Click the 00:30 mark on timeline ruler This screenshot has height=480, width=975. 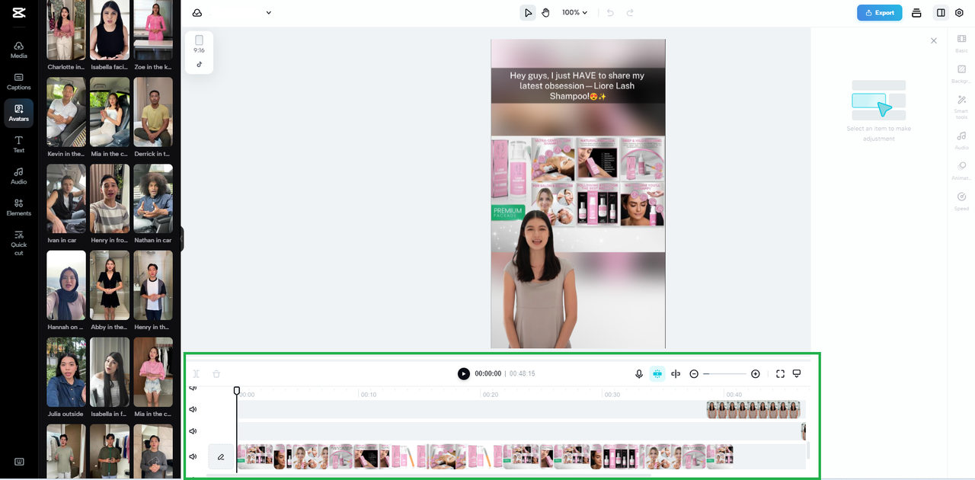pyautogui.click(x=612, y=395)
